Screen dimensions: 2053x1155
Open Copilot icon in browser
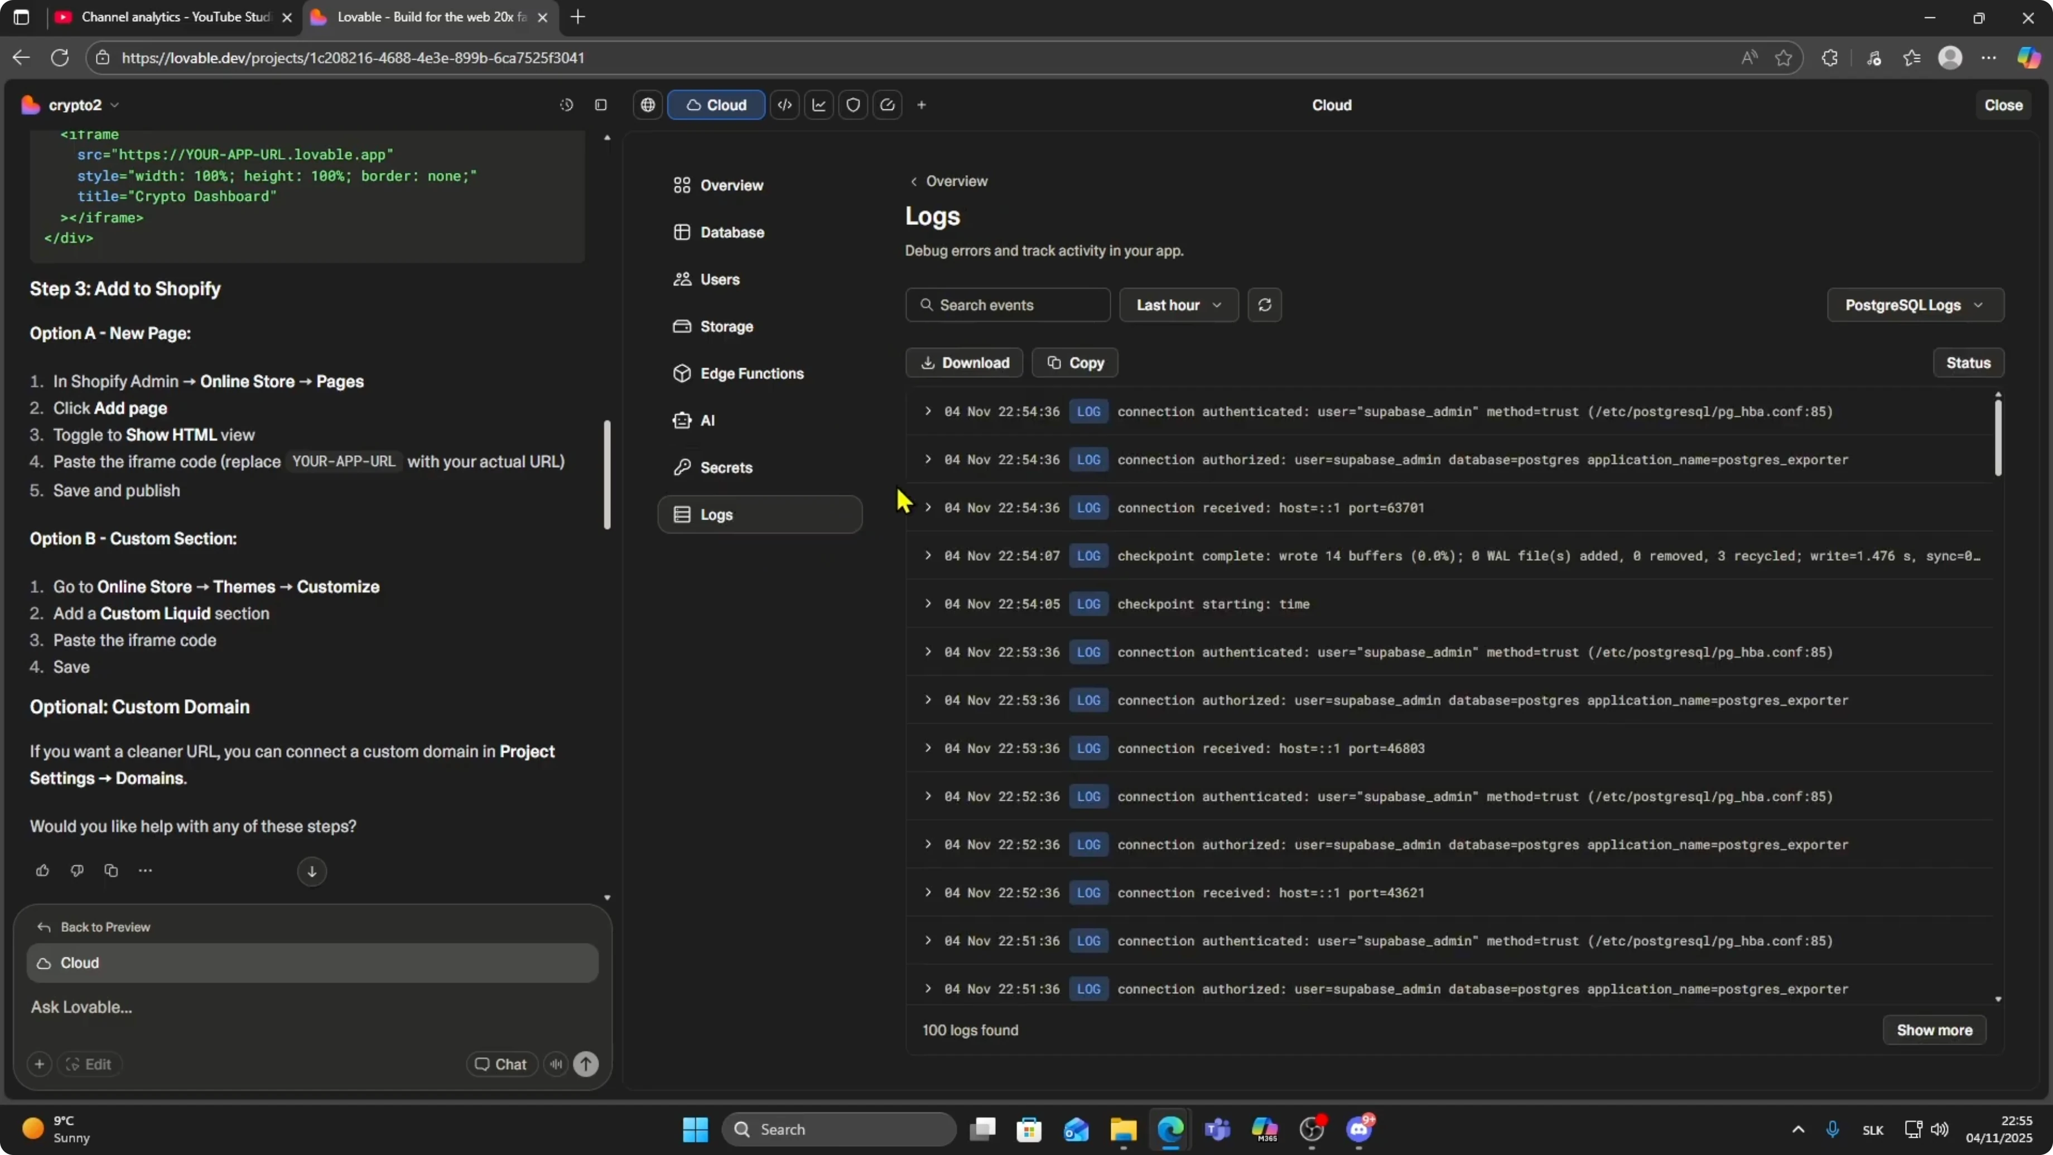click(2028, 57)
